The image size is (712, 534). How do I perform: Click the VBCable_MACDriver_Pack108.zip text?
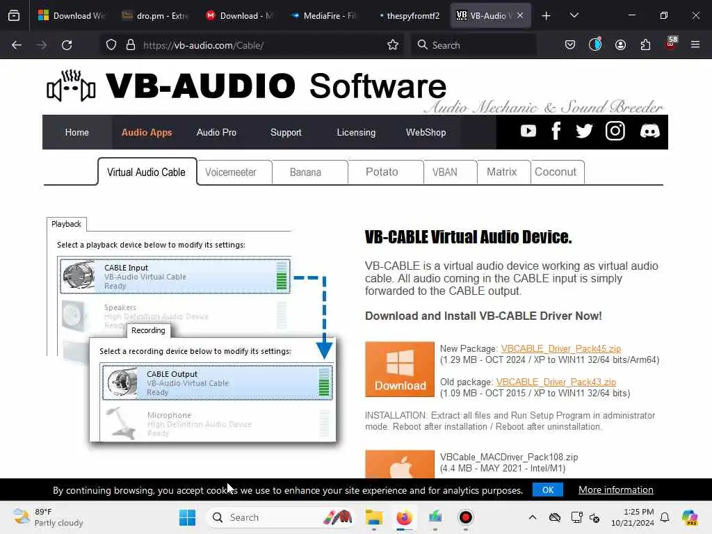pyautogui.click(x=508, y=457)
